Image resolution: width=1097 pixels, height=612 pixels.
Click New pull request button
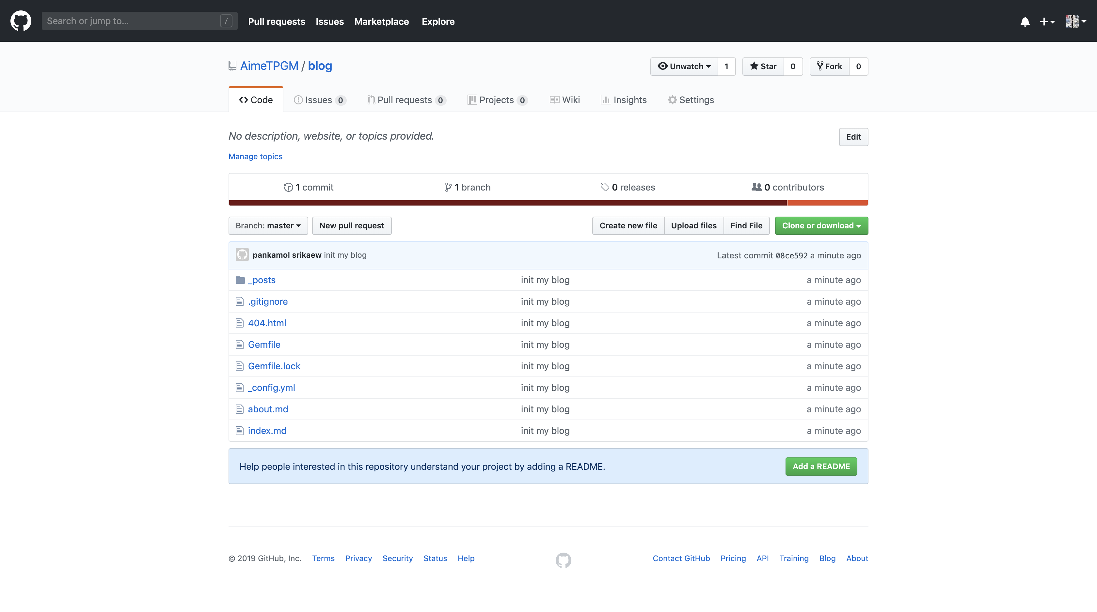point(352,225)
